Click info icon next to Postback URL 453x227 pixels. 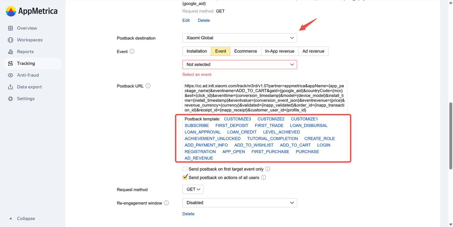(x=148, y=86)
